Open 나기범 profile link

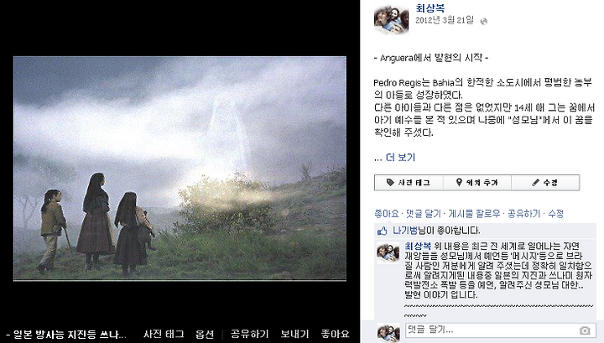(405, 231)
